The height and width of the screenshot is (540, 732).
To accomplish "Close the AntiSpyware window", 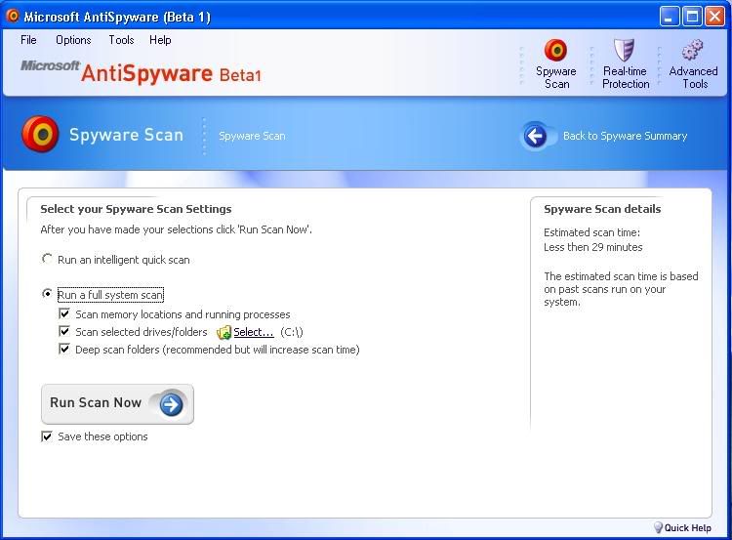I will click(714, 17).
